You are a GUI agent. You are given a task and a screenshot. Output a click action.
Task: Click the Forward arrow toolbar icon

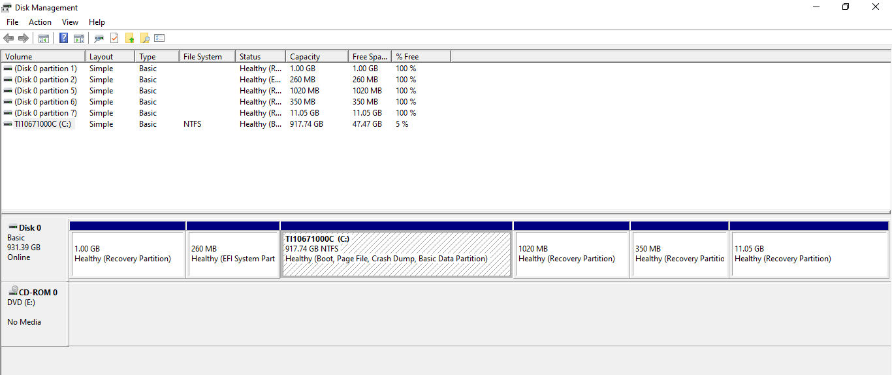[x=24, y=39]
